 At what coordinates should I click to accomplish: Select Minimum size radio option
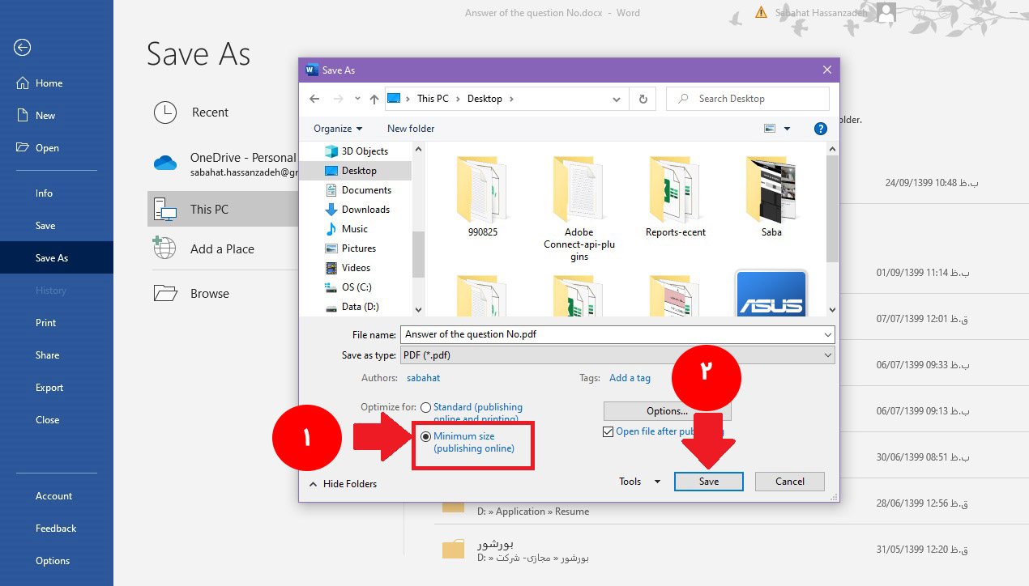426,437
